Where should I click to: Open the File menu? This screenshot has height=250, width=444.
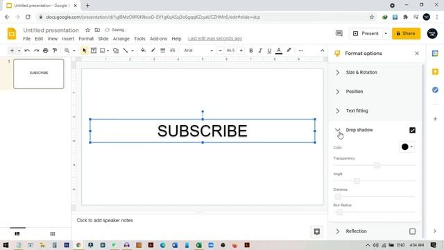(26, 39)
